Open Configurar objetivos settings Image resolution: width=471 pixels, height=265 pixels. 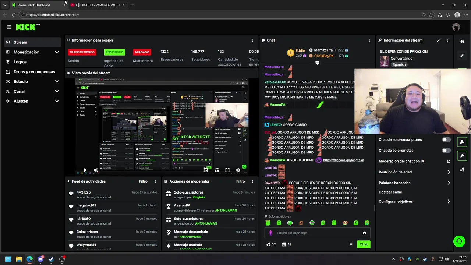coord(414,201)
